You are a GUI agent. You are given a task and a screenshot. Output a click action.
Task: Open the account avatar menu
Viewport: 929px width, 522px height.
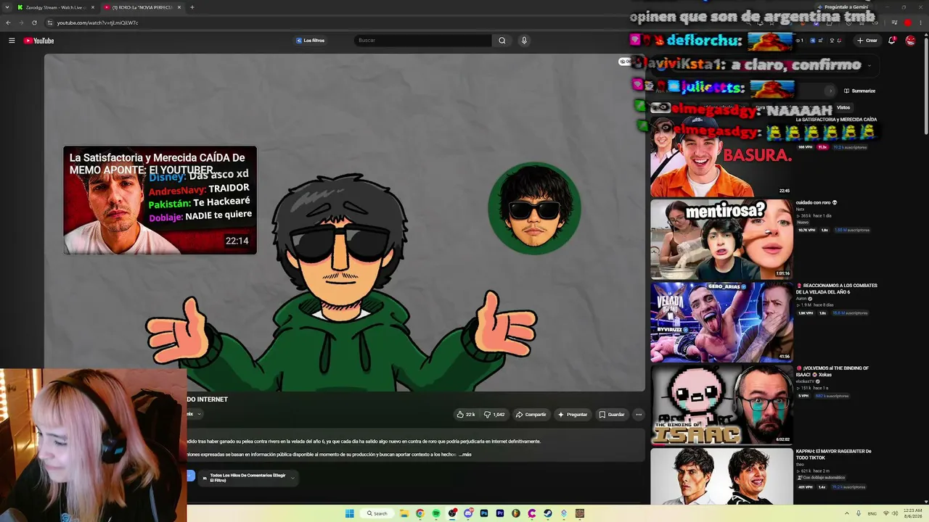point(910,41)
